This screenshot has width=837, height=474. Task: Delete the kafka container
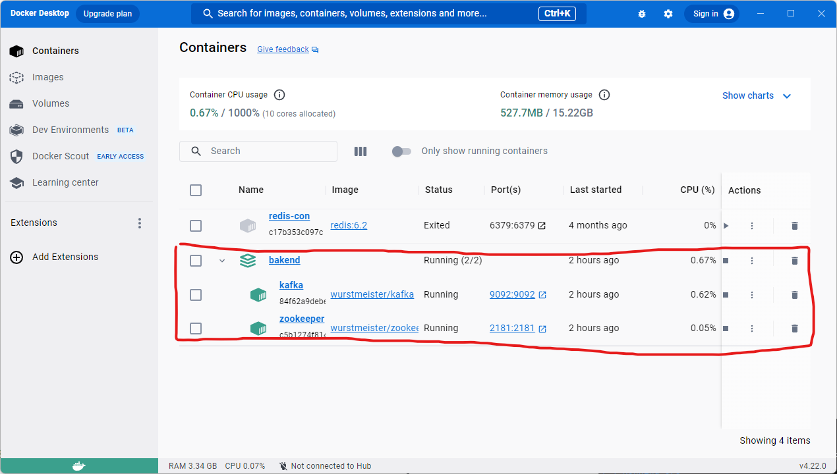(x=794, y=295)
